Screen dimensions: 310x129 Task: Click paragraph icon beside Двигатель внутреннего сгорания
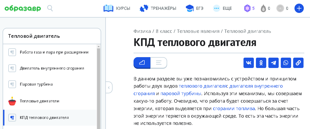[x=12, y=68]
